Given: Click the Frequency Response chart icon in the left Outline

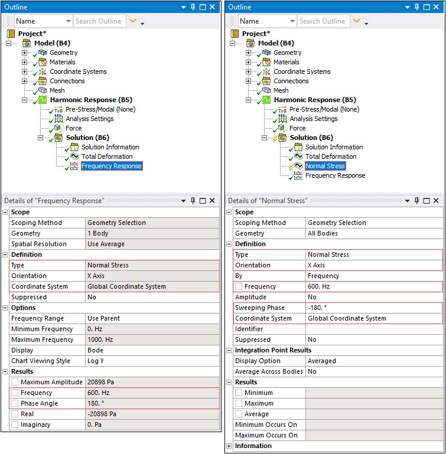Looking at the screenshot, I should click(74, 166).
